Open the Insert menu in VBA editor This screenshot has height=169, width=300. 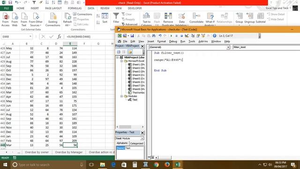tap(150, 41)
